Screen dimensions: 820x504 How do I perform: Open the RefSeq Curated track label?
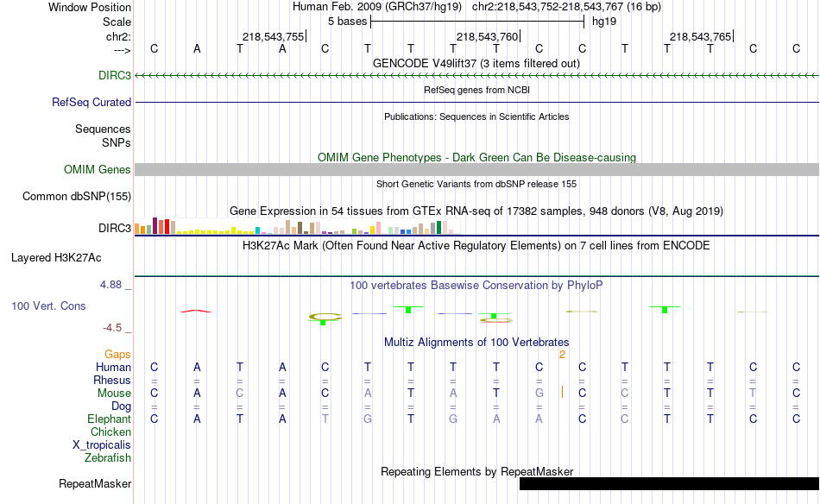pos(91,102)
